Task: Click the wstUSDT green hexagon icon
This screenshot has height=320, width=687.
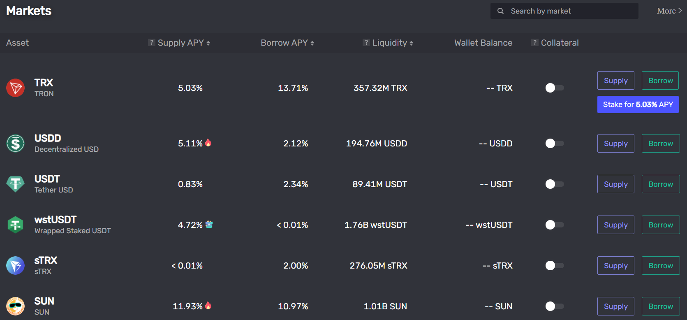Action: [x=15, y=225]
